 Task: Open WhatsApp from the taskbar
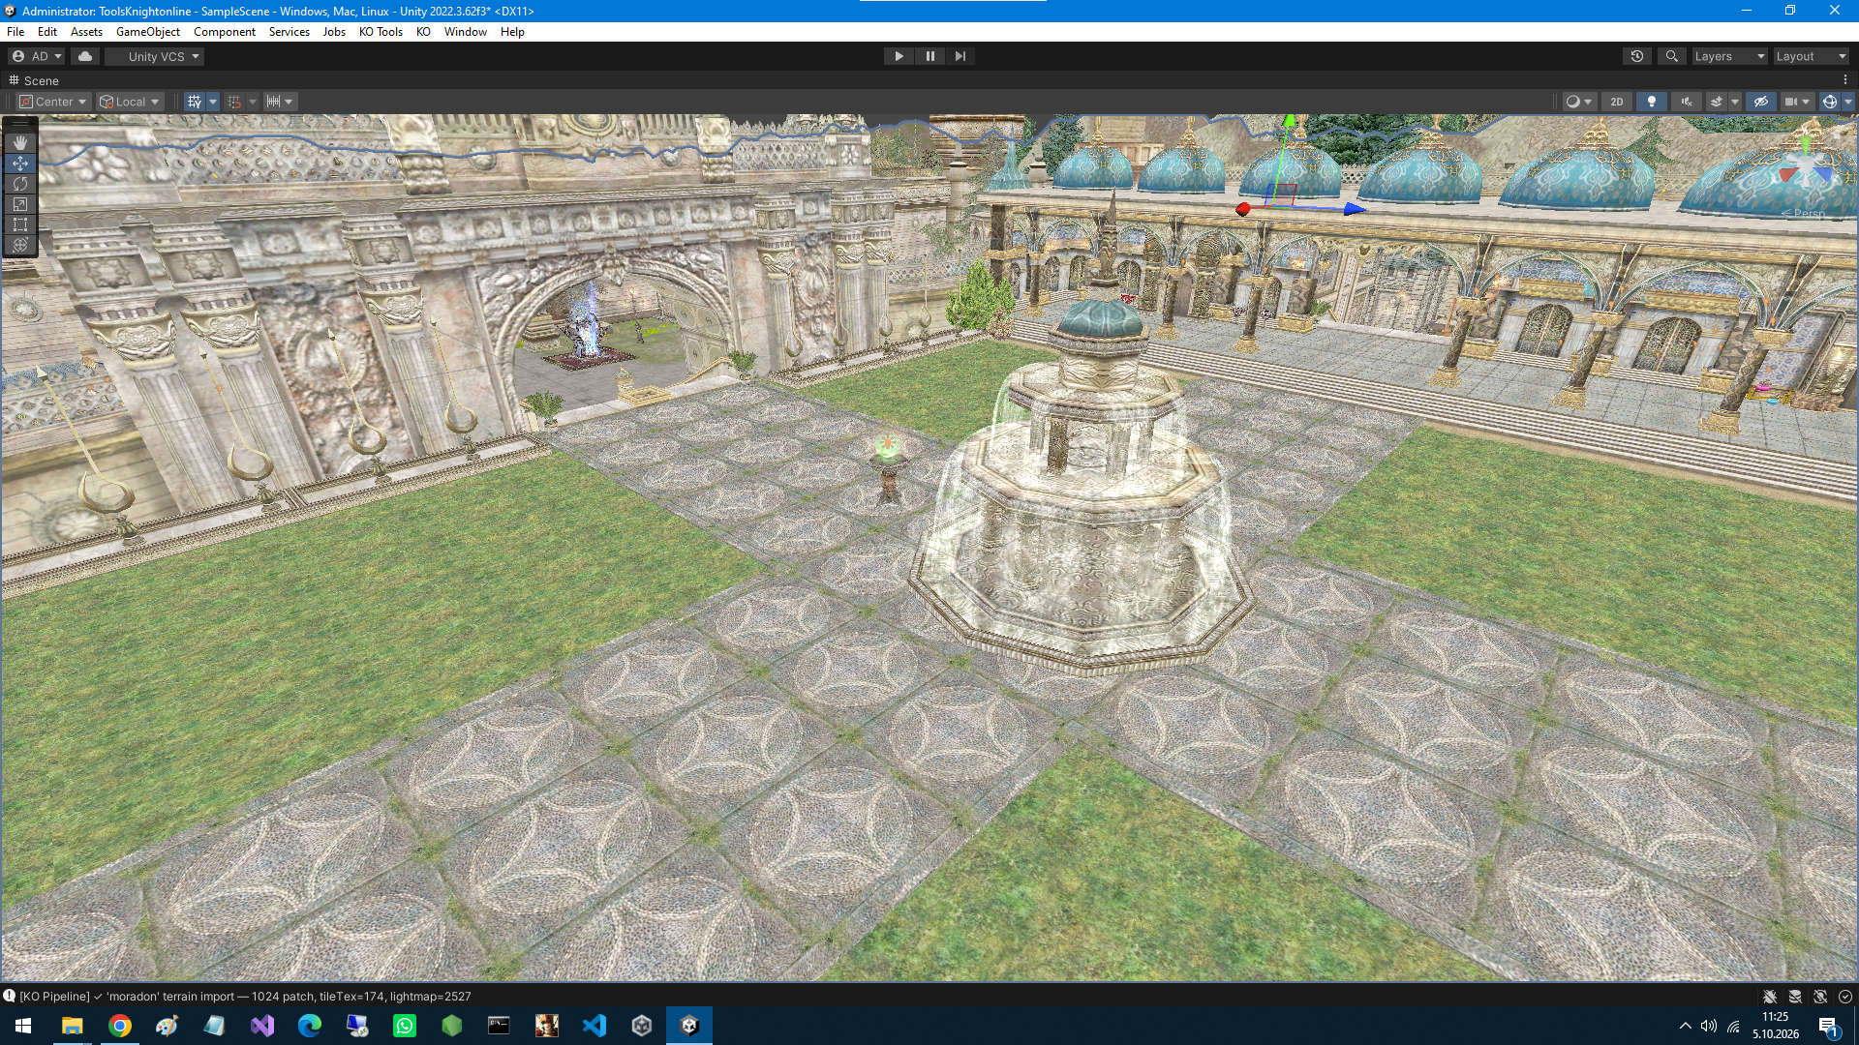(x=405, y=1026)
